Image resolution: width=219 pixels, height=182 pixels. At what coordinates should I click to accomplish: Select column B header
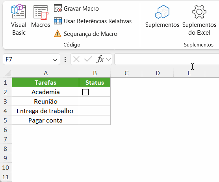(95, 73)
